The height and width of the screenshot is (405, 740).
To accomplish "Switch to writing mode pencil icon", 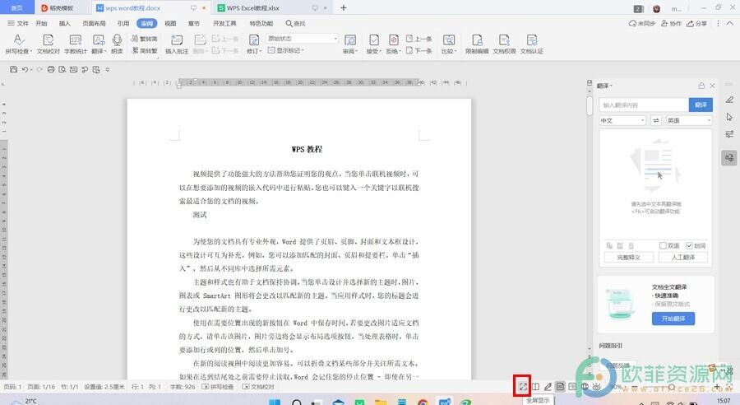I will 548,387.
